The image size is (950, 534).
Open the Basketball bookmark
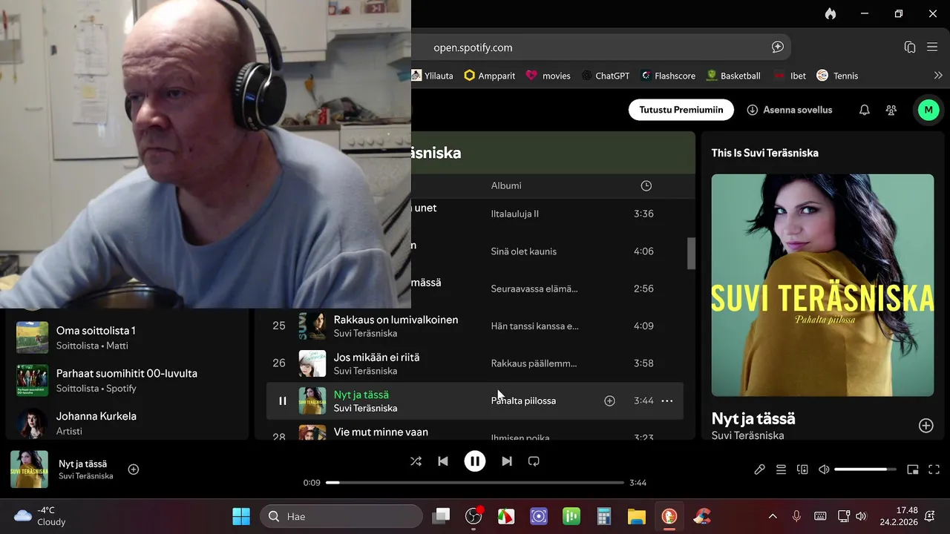coord(733,76)
